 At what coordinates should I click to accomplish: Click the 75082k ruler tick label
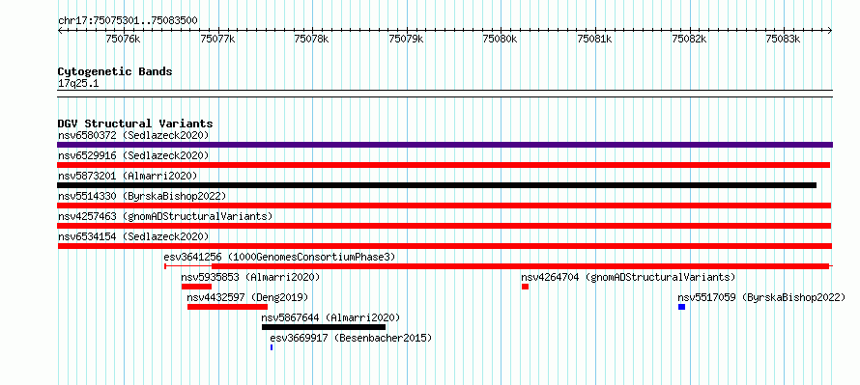click(689, 39)
